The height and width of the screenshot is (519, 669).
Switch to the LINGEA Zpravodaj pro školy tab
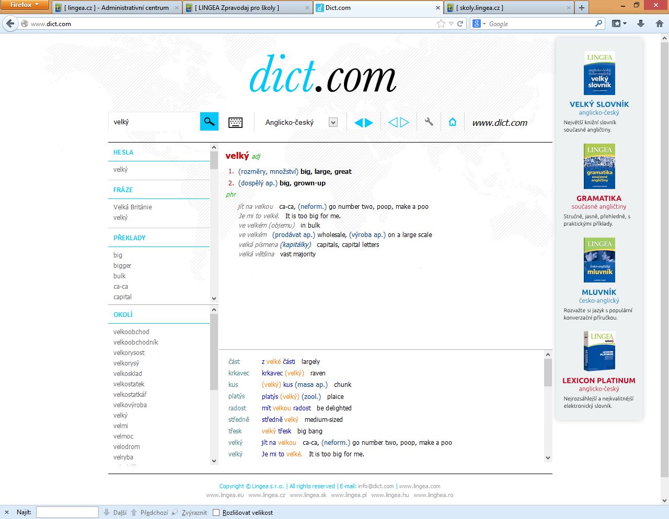coord(247,8)
